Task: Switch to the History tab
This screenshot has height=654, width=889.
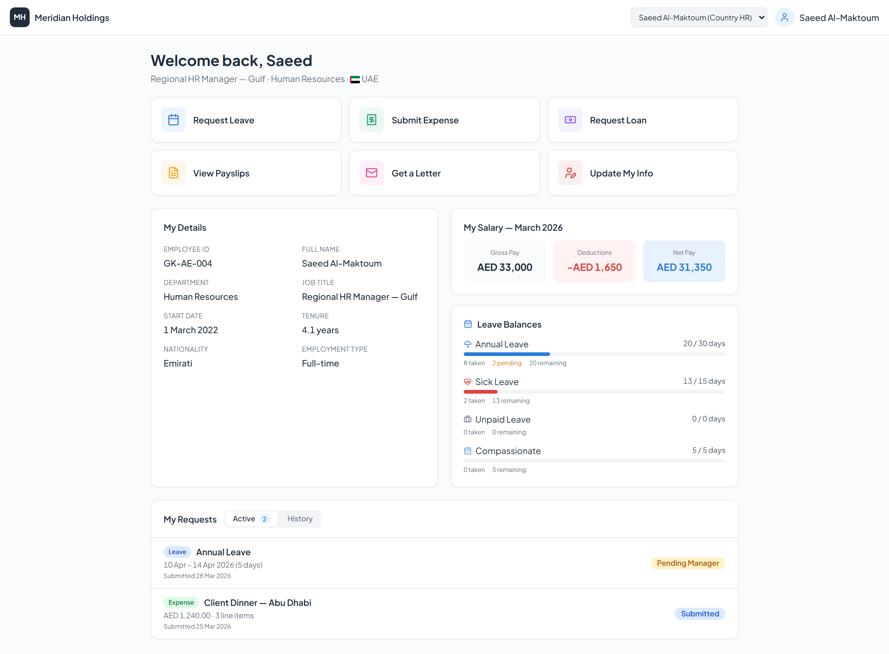Action: (299, 519)
